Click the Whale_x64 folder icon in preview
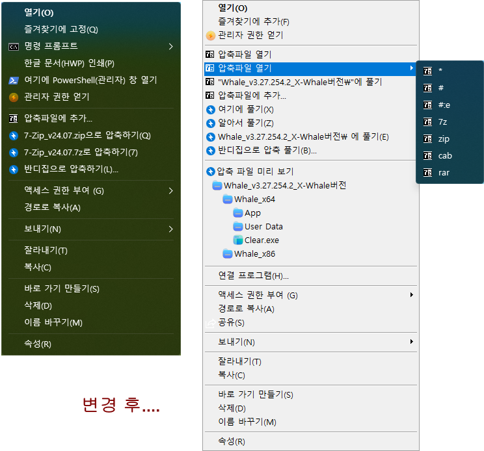This screenshot has width=484, height=451. 228,199
